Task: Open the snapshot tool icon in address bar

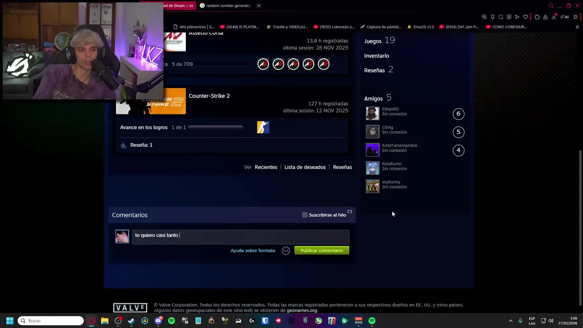Action: coord(501,17)
